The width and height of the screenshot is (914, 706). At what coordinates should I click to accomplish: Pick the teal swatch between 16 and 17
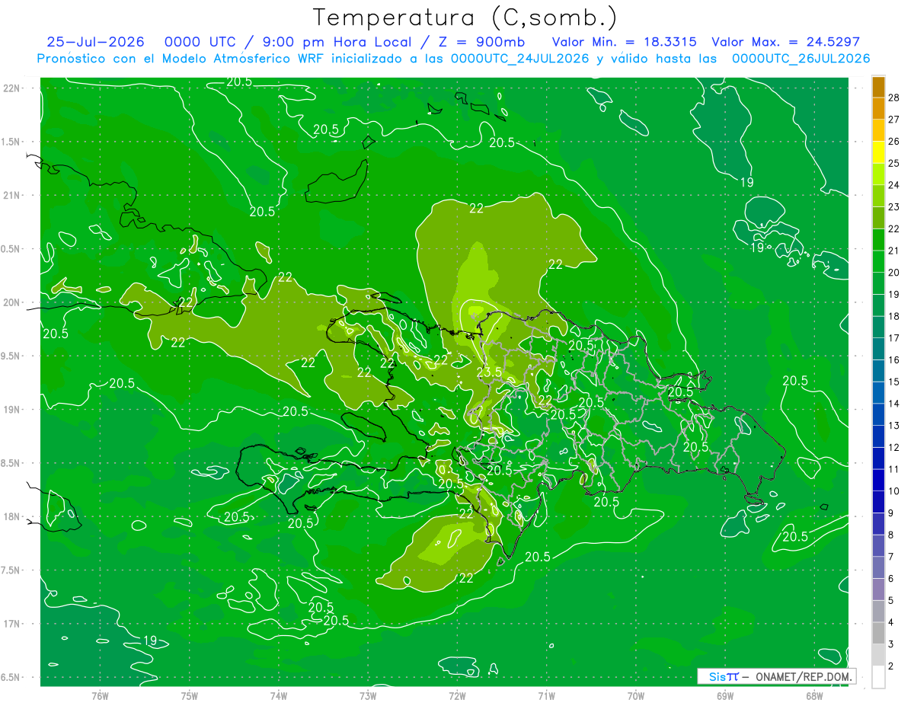click(x=878, y=349)
